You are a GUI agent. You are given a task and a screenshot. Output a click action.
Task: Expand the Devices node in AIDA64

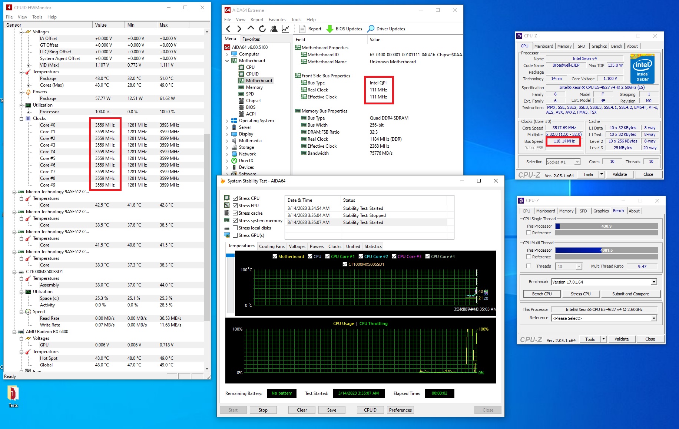[227, 167]
